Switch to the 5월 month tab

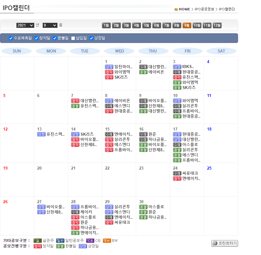(147, 25)
